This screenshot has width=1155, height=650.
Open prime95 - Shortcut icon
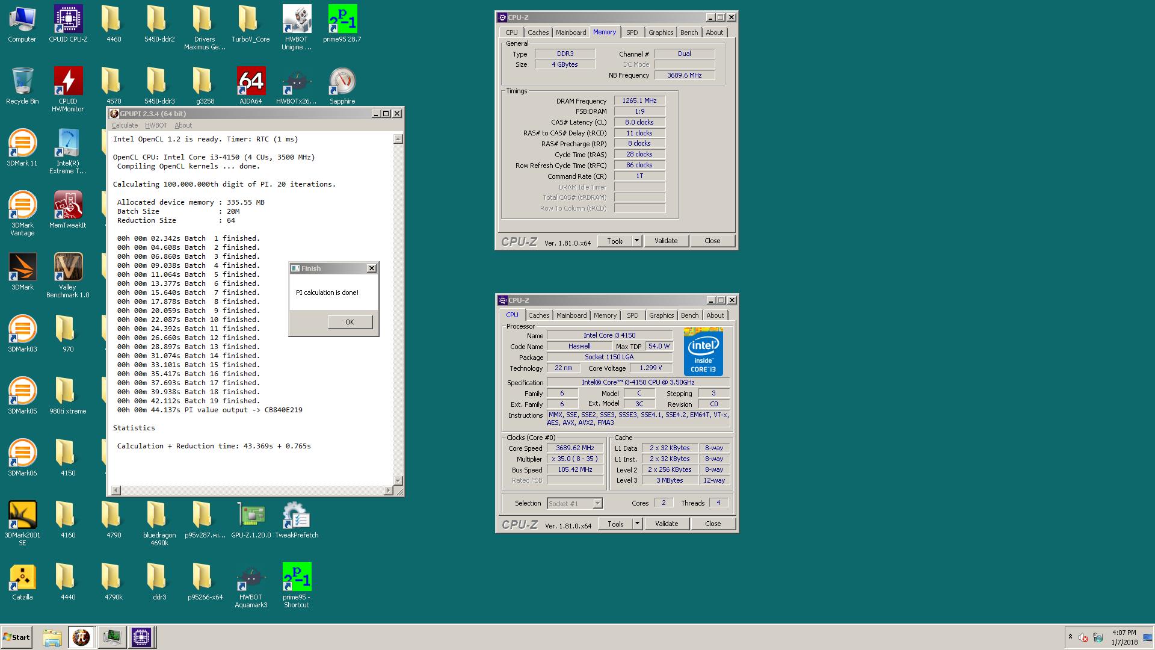pyautogui.click(x=297, y=586)
